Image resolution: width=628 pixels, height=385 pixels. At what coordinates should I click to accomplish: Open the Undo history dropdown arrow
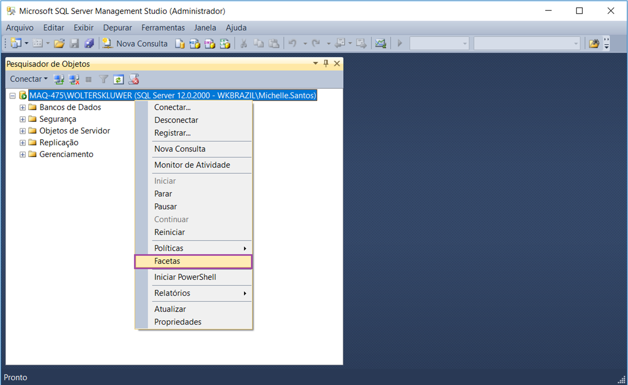pos(305,44)
